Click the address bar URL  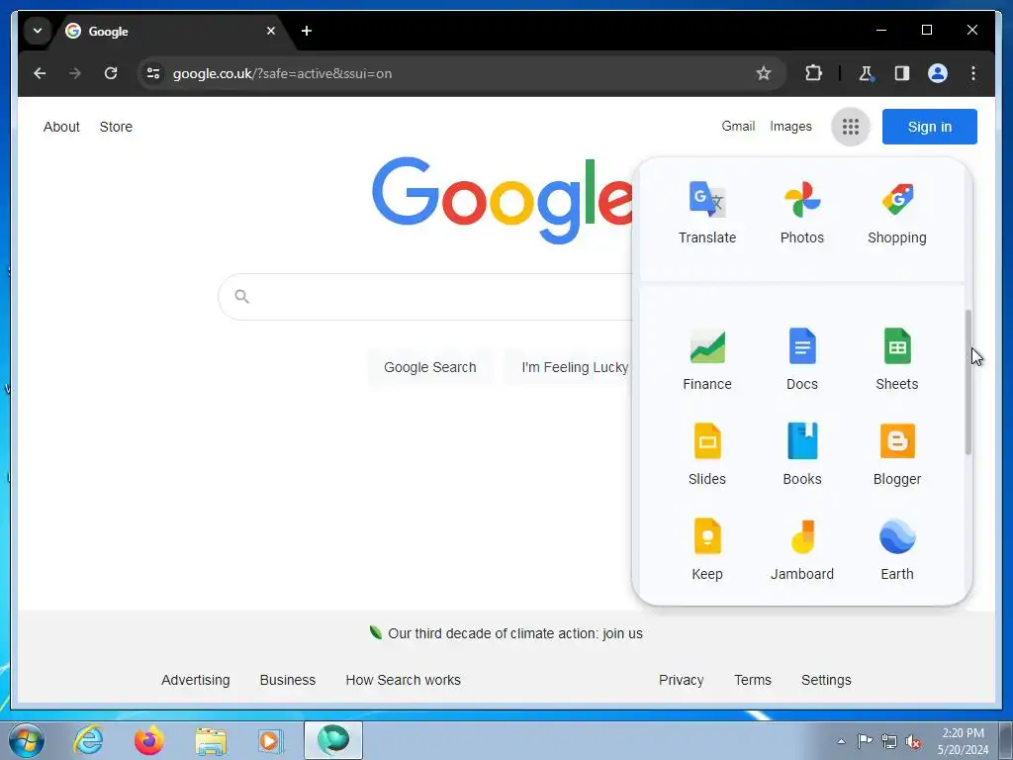click(x=282, y=73)
